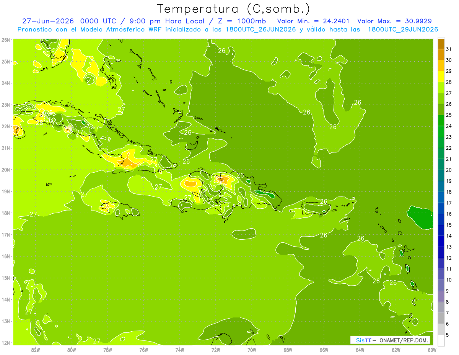Select initialization time "1800UTC_26JUN2026"

coord(259,29)
